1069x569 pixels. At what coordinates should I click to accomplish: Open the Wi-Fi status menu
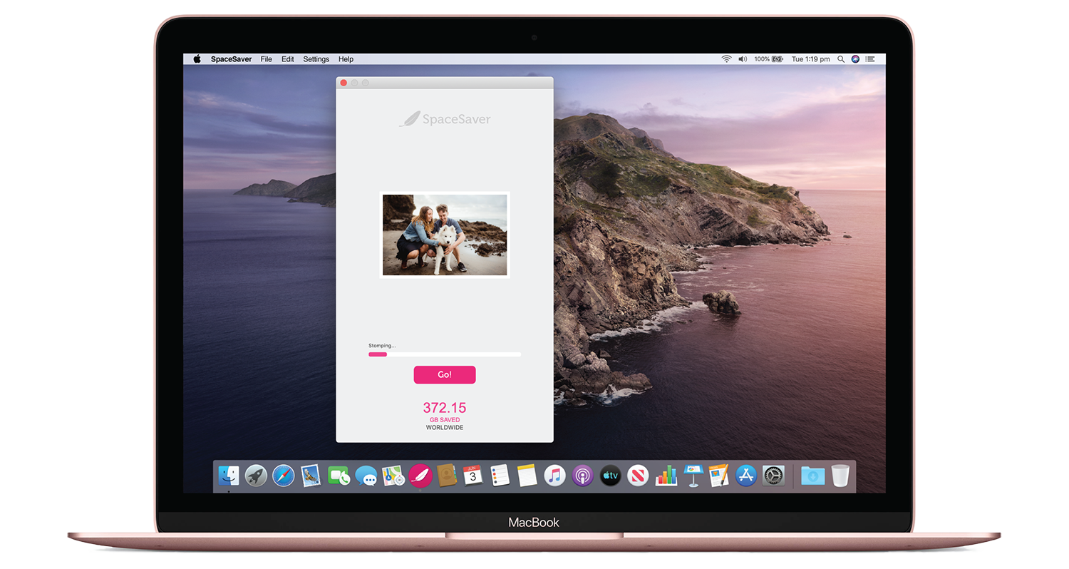pos(726,59)
